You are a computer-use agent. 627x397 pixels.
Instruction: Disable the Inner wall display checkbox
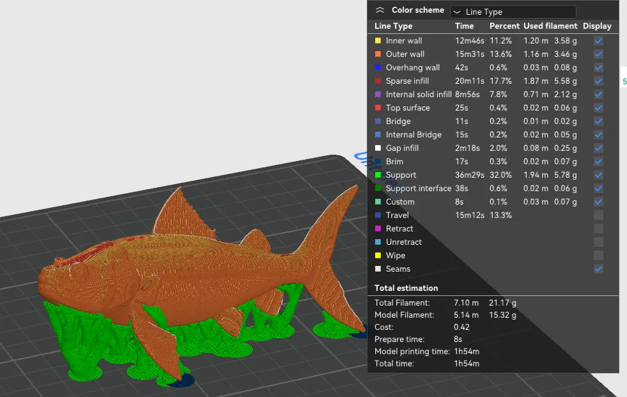[x=598, y=40]
